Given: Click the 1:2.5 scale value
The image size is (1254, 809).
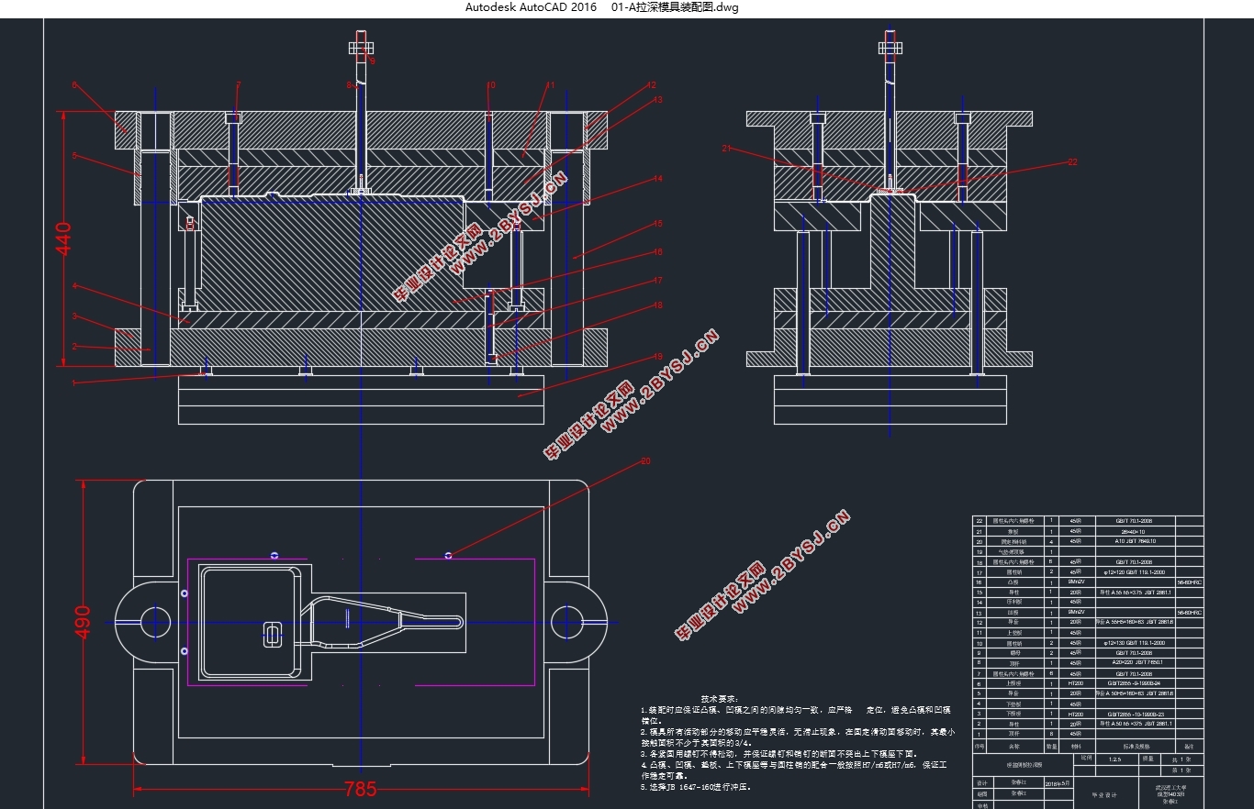Looking at the screenshot, I should click(1115, 759).
